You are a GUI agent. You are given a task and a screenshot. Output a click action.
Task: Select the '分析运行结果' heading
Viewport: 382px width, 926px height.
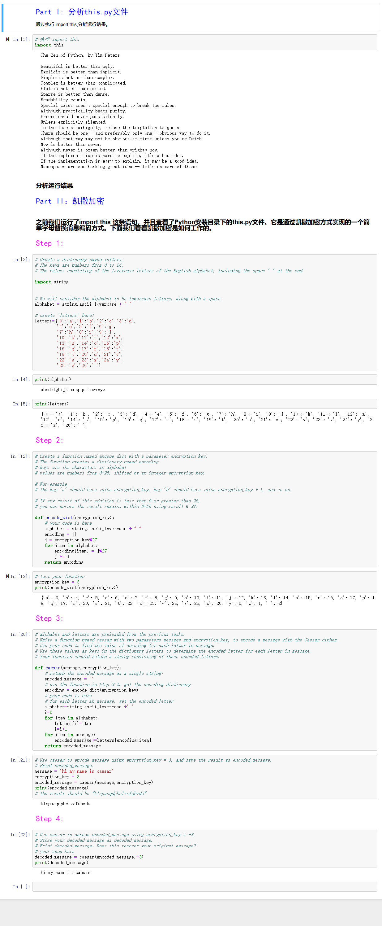click(54, 186)
